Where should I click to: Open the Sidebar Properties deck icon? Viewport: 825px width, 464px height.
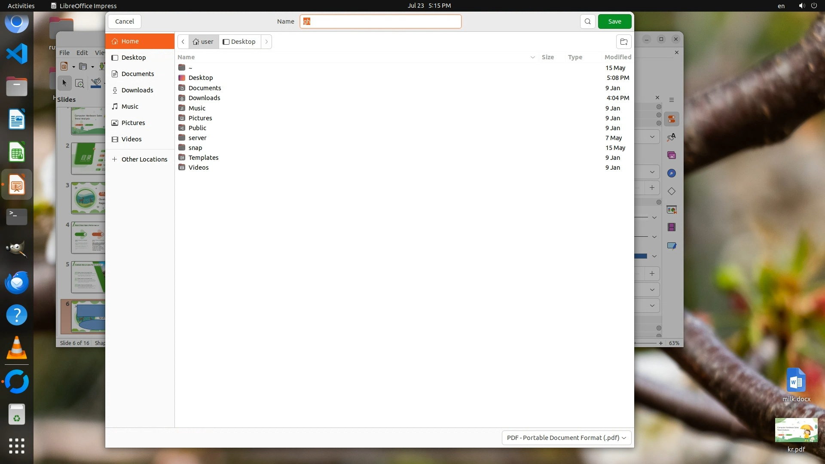pos(671,119)
